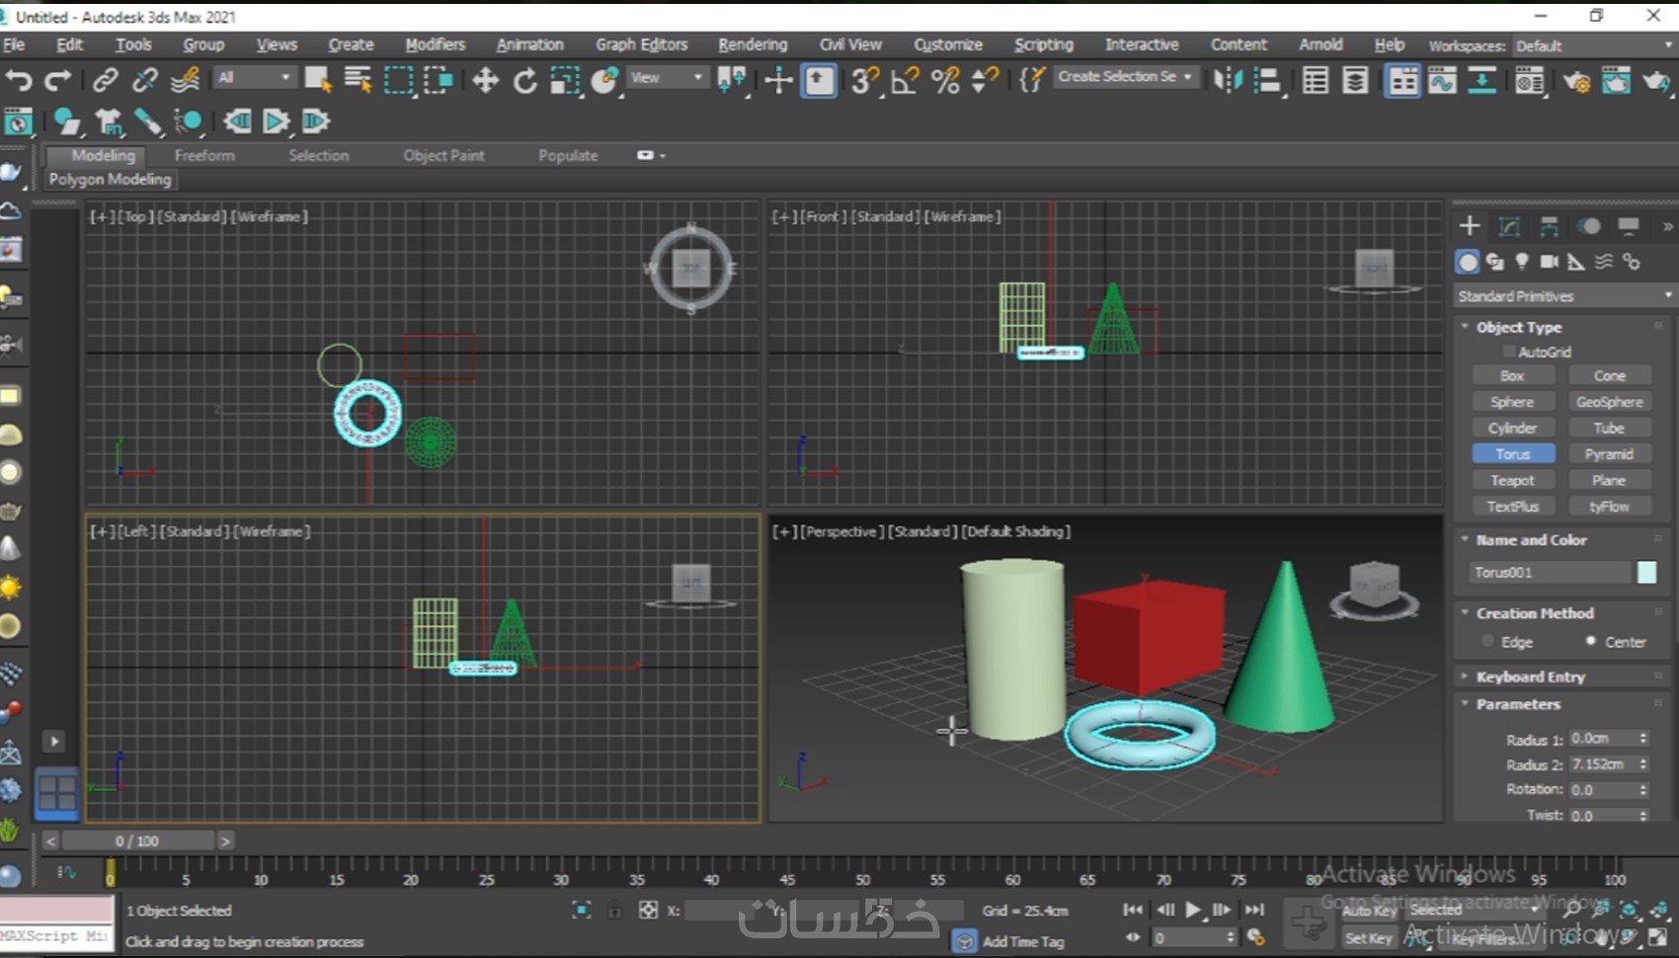Click the Pyramid primitive button
This screenshot has width=1679, height=958.
coord(1609,454)
